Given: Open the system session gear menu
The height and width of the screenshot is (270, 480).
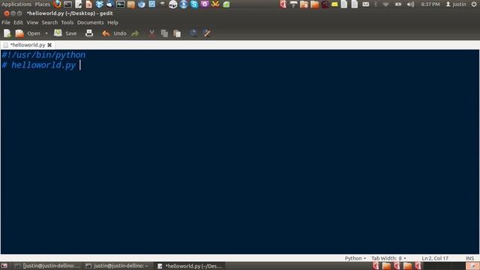Looking at the screenshot, I should click(x=474, y=4).
